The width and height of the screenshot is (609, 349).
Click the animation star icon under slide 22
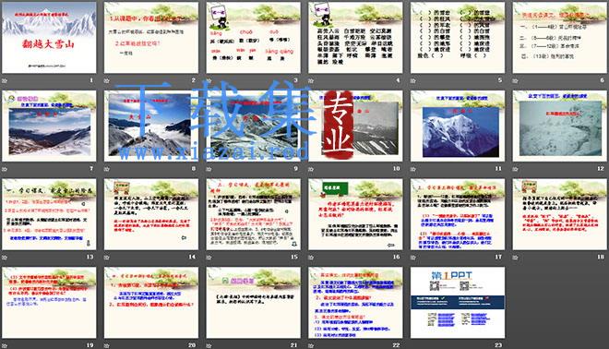311,345
